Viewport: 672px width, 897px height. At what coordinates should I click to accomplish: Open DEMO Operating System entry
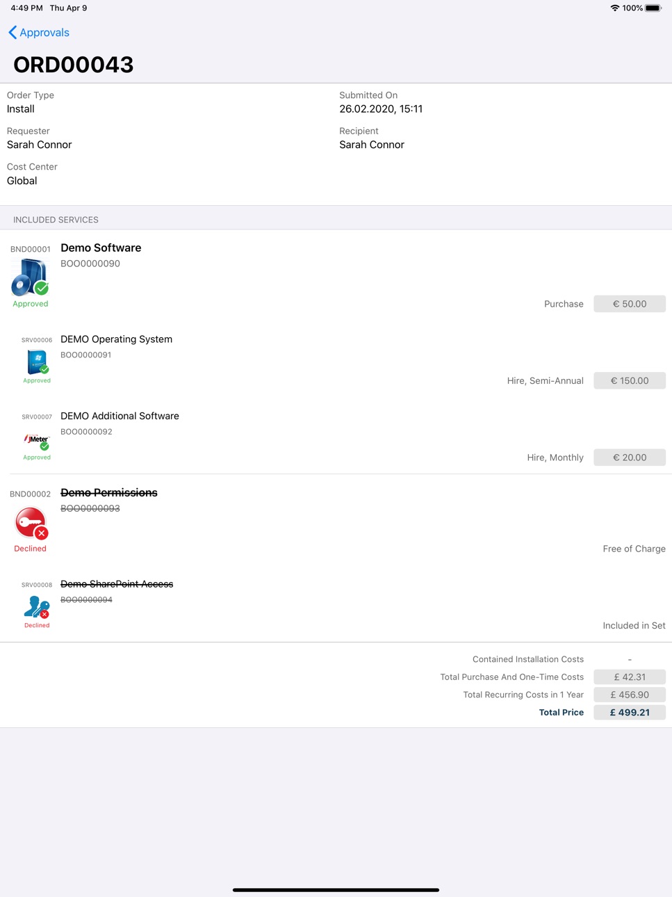[116, 339]
